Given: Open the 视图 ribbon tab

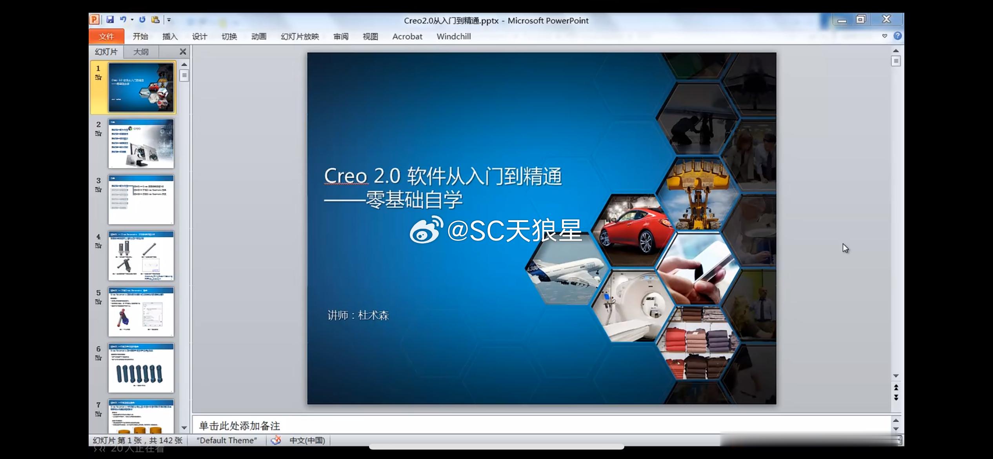Looking at the screenshot, I should [370, 36].
